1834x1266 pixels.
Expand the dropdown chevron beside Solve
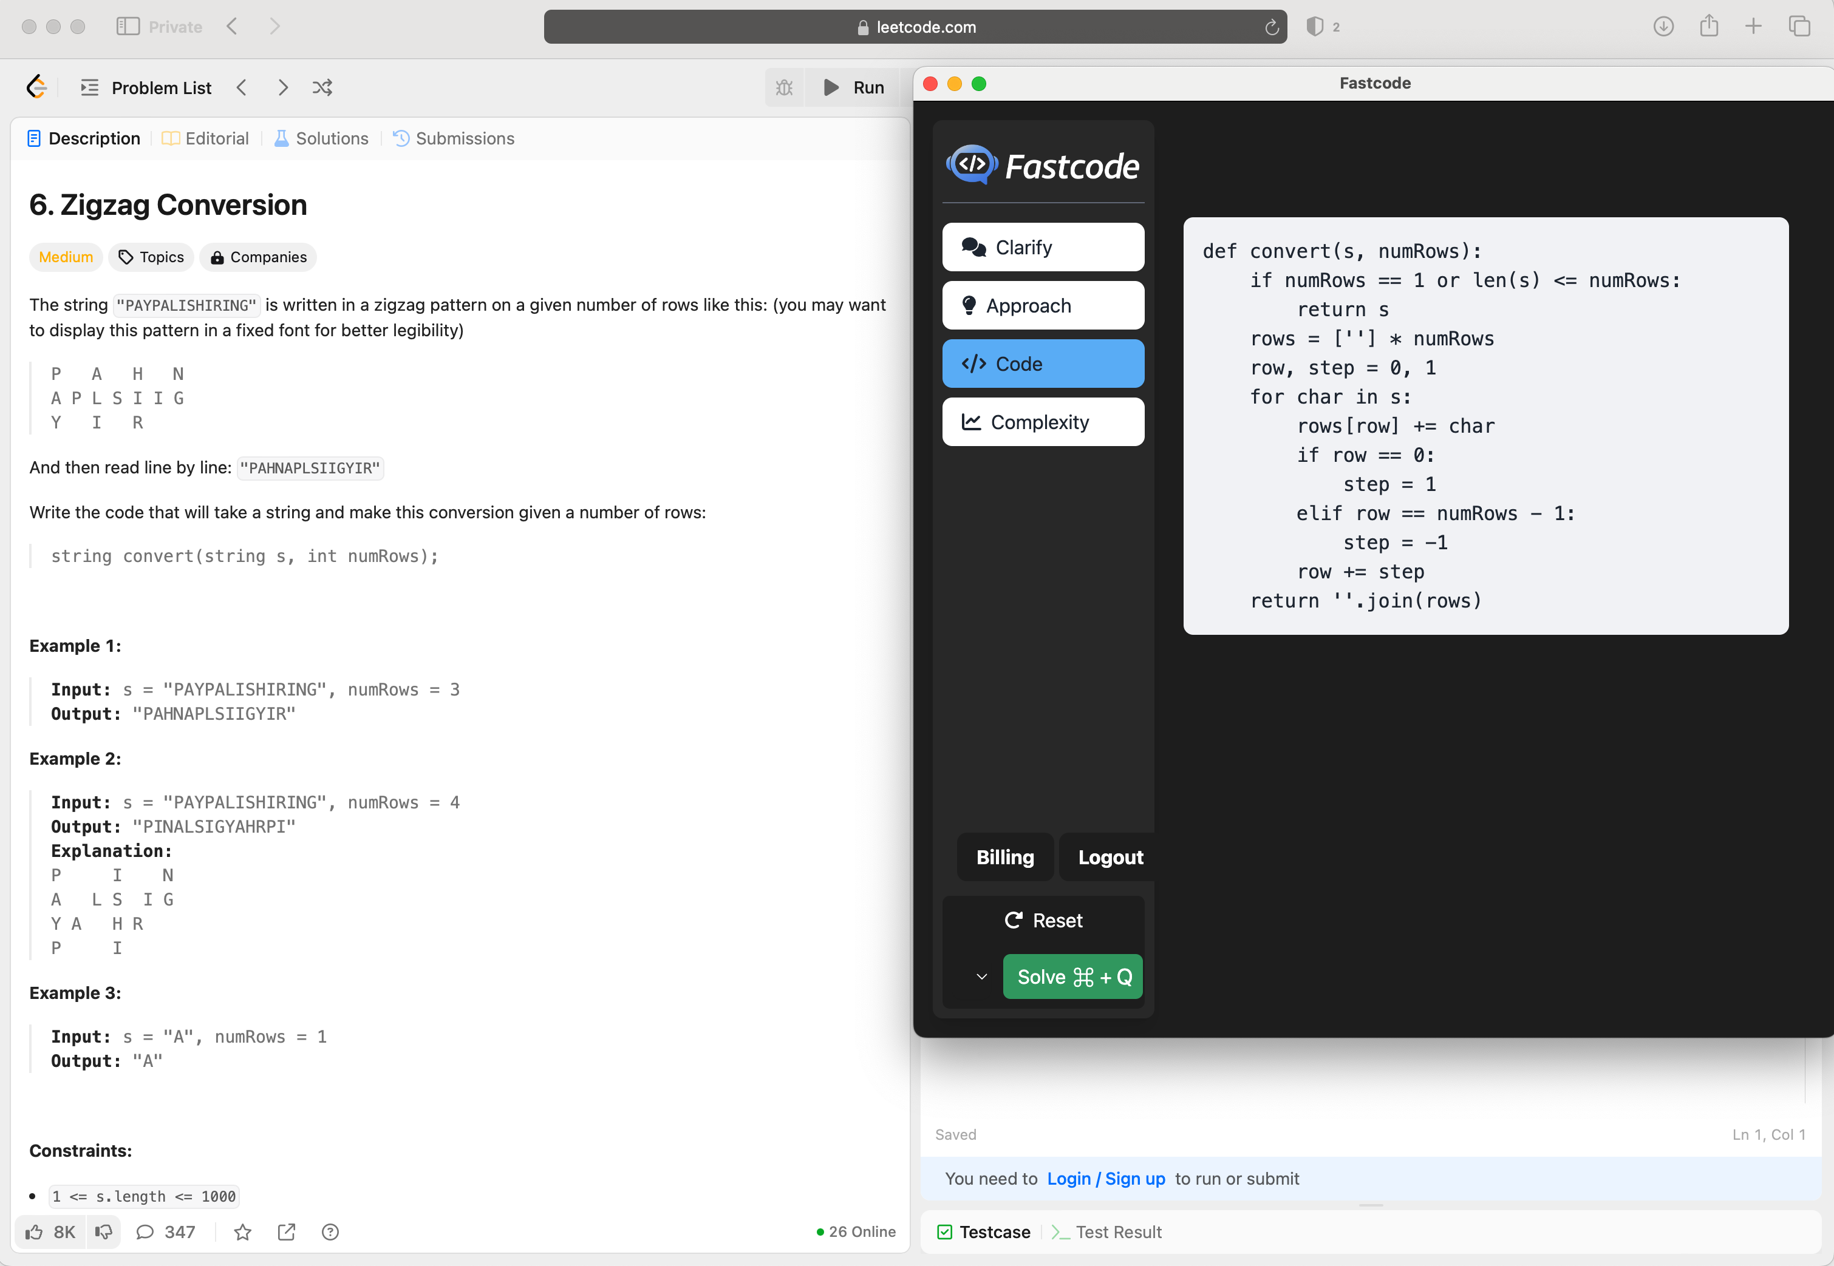pyautogui.click(x=982, y=977)
